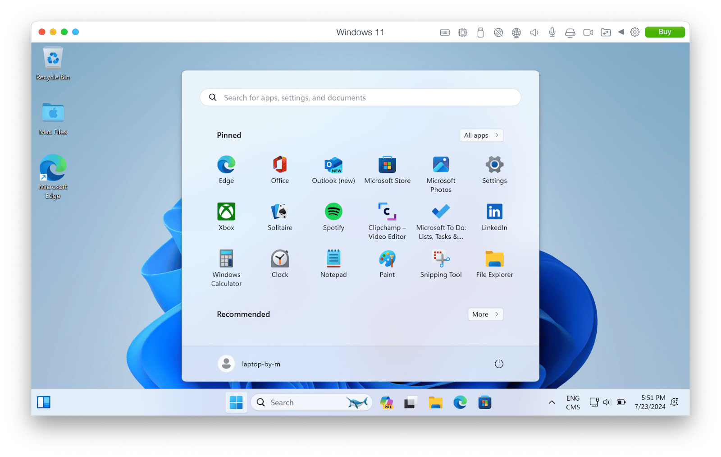Viewport: 721px width, 457px height.
Task: Open Outlook (new) app
Action: pos(333,170)
